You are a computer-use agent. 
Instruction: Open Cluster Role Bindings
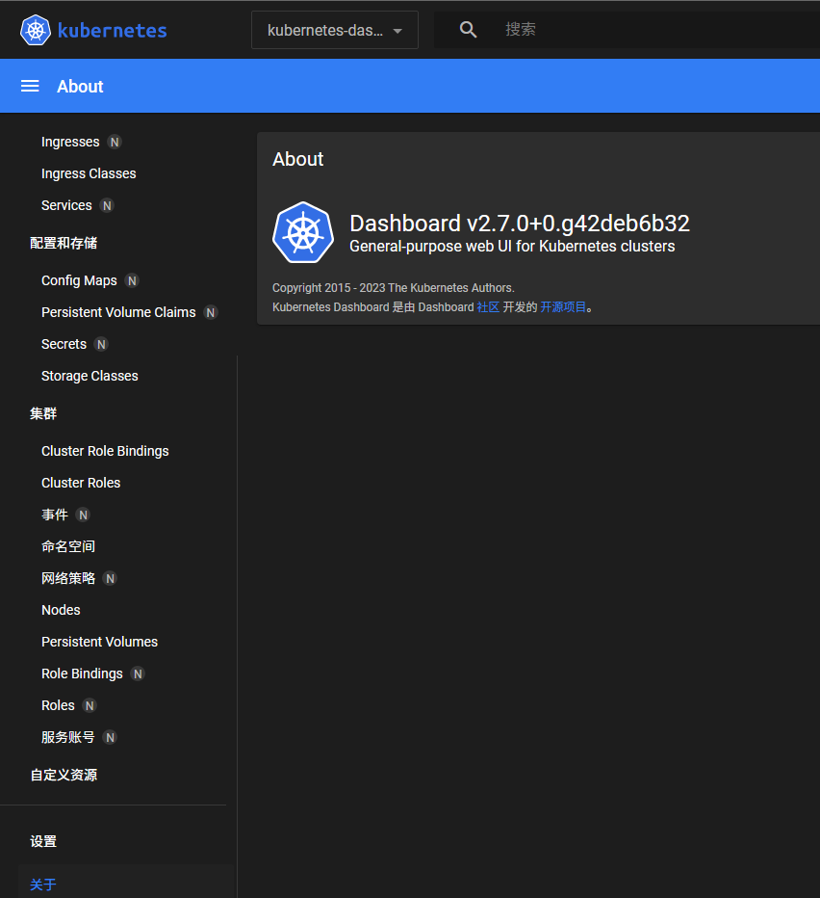105,451
